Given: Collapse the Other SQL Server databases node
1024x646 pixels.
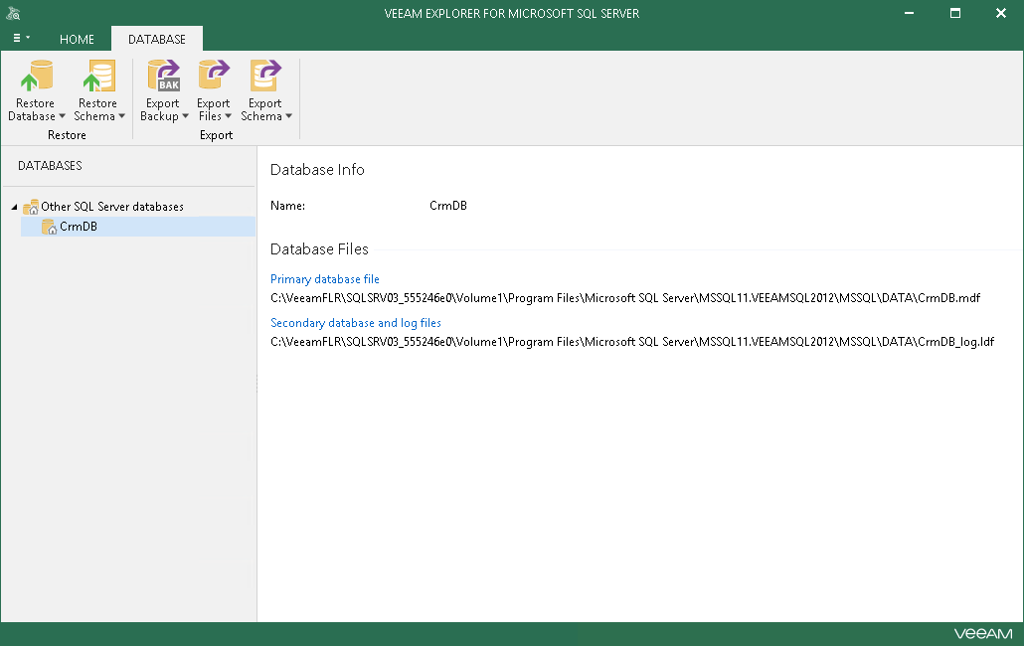Looking at the screenshot, I should pyautogui.click(x=14, y=207).
